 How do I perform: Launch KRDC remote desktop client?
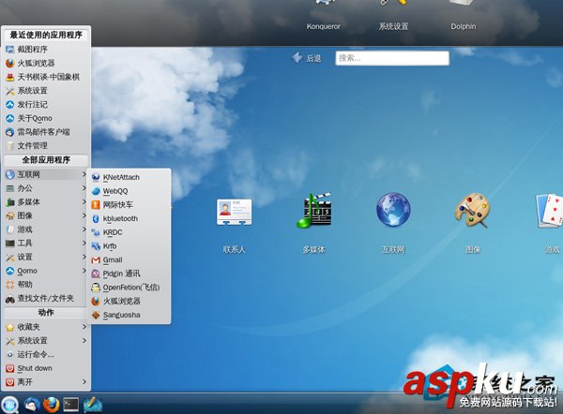point(129,232)
